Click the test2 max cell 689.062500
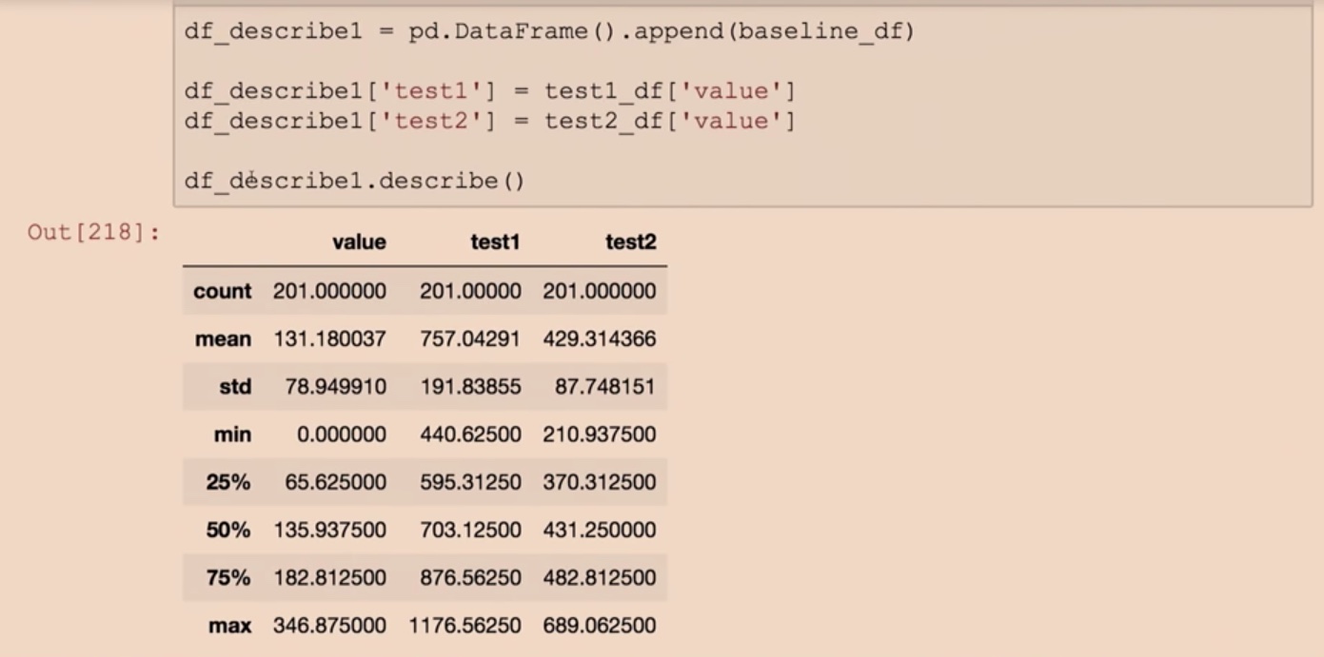Image resolution: width=1324 pixels, height=657 pixels. tap(599, 626)
